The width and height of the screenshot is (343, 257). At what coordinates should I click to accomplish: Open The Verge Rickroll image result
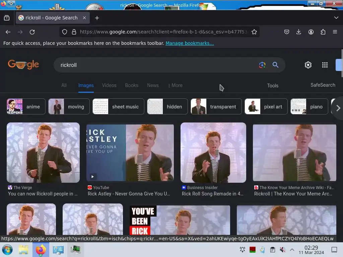click(43, 153)
